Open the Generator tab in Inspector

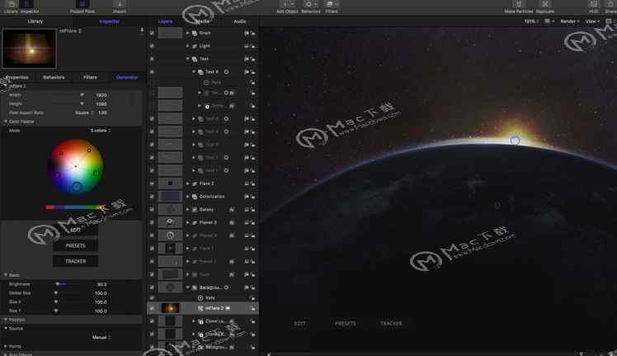[127, 78]
